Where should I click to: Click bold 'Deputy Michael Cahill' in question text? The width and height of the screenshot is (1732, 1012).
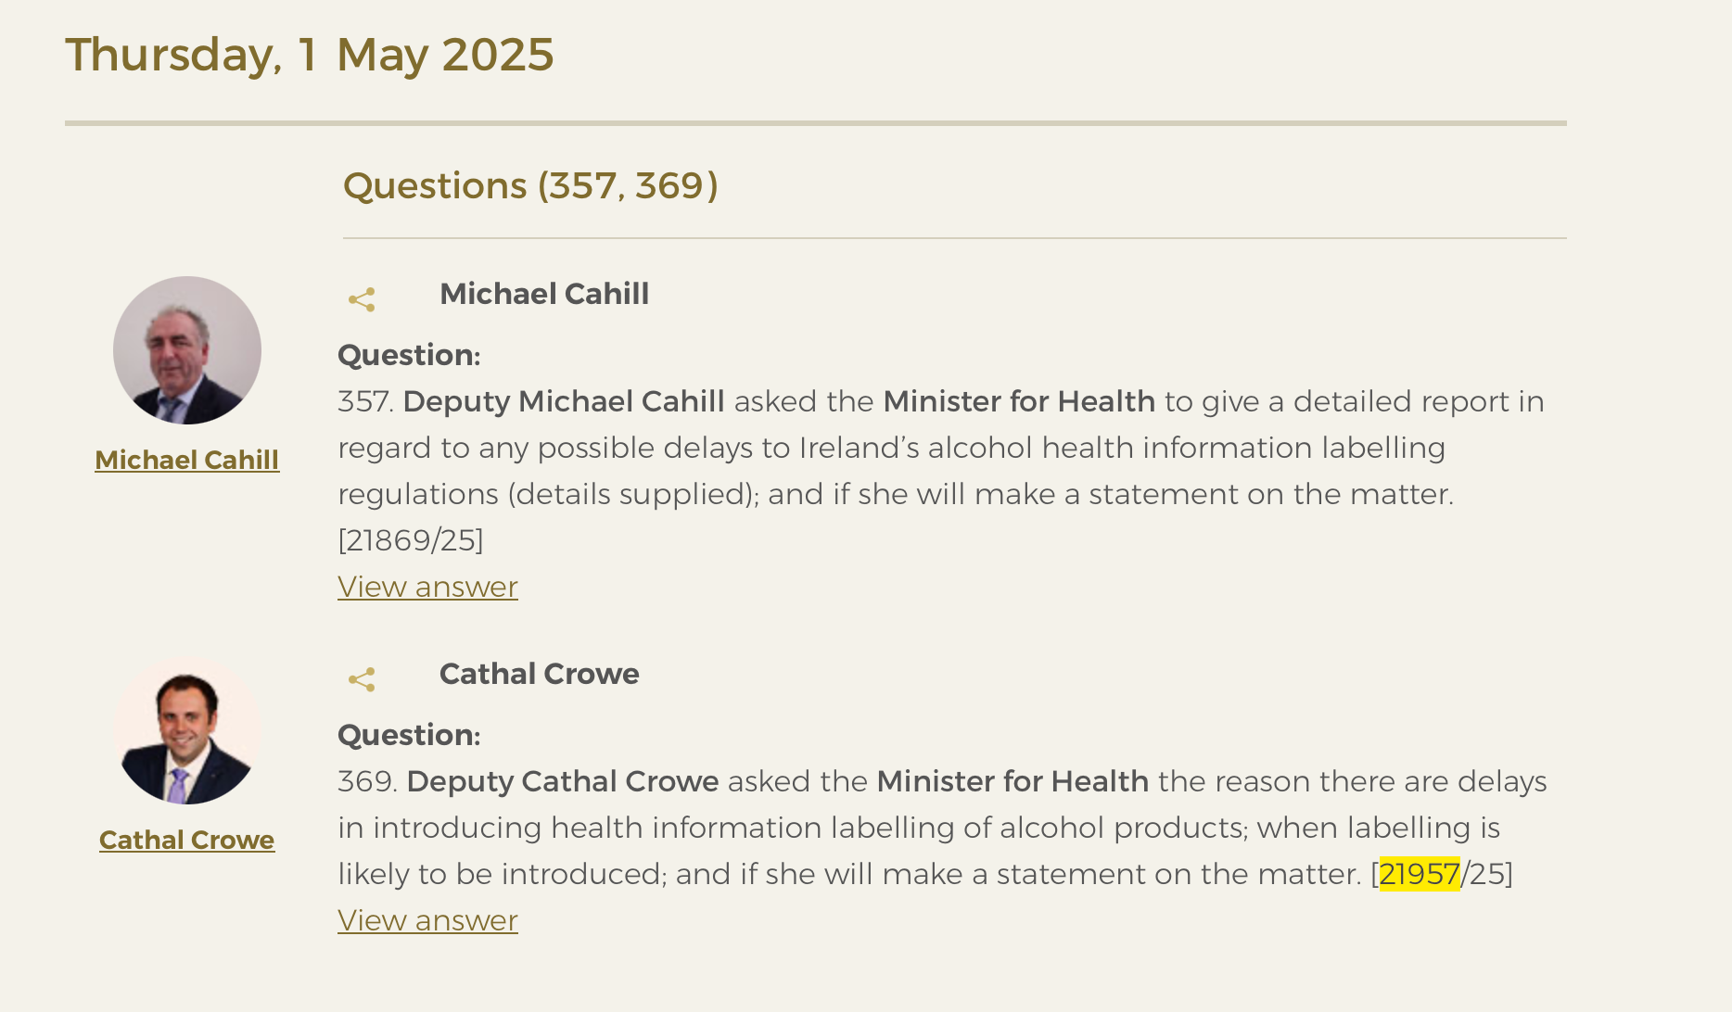[x=564, y=401]
